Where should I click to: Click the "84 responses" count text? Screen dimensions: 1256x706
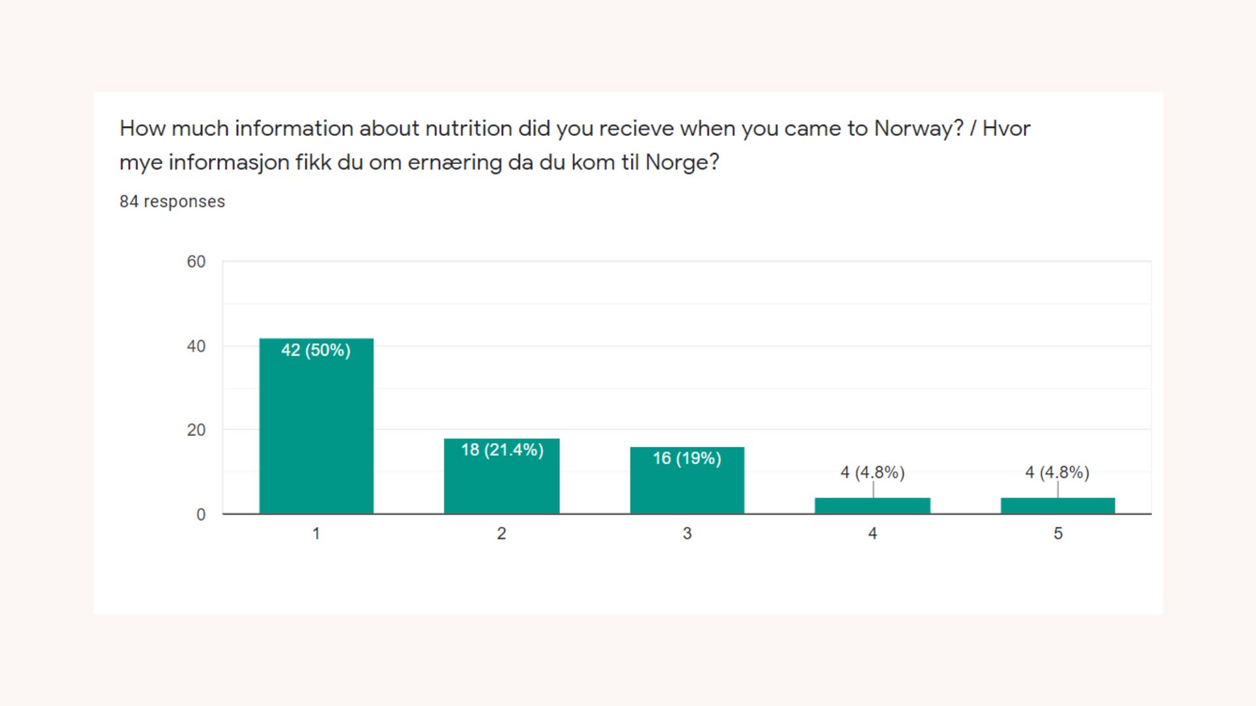click(172, 201)
